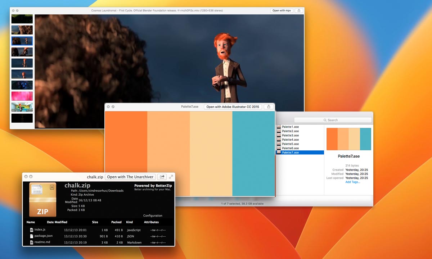Click the Palette1.ase file icon in Finder
Viewport: 432px width, 259px height.
pyautogui.click(x=279, y=127)
